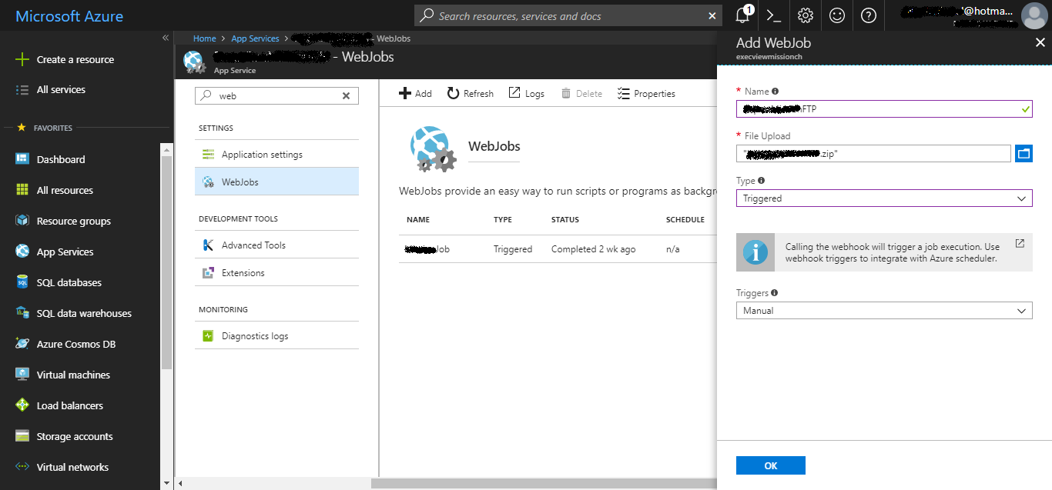Viewport: 1052px width, 490px height.
Task: Click OK to create the WebJob
Action: coord(770,465)
